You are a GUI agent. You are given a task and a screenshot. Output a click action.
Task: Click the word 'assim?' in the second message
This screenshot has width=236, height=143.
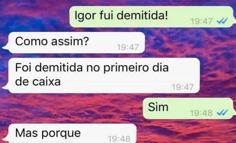click(70, 41)
